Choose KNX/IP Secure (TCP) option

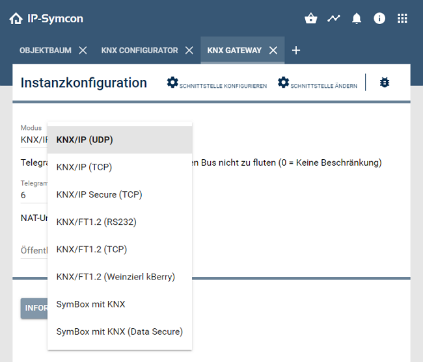point(99,194)
